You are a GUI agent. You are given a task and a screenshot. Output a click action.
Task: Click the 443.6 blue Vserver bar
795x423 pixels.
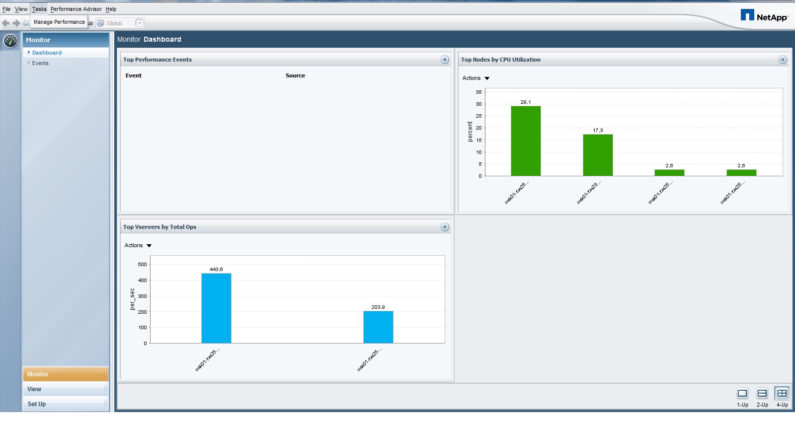pyautogui.click(x=216, y=308)
